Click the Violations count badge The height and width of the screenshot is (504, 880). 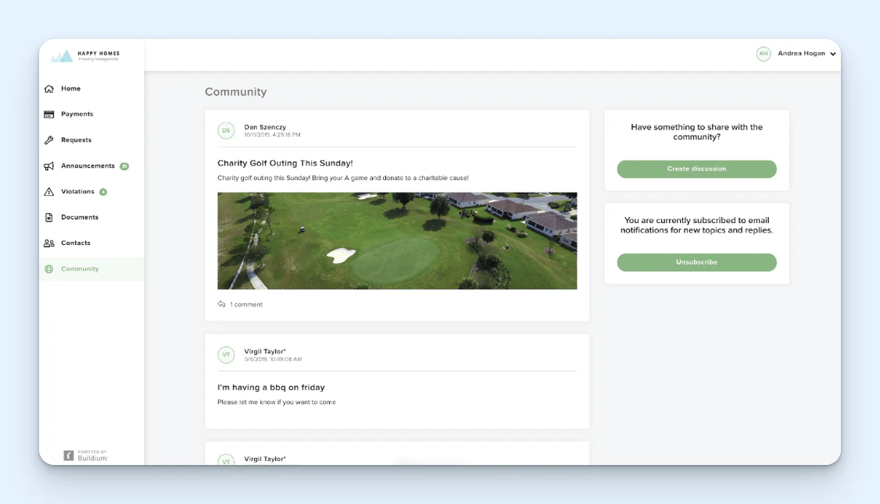click(104, 191)
